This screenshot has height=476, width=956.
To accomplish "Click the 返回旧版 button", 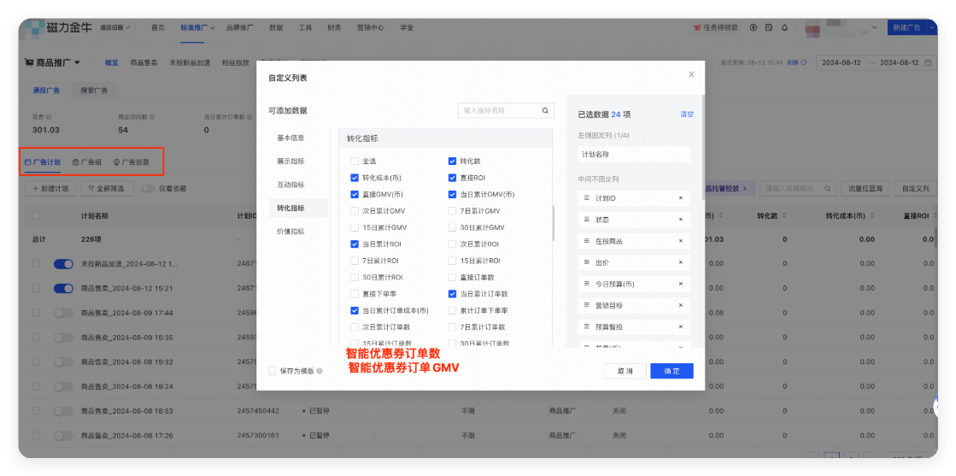I will point(114,27).
